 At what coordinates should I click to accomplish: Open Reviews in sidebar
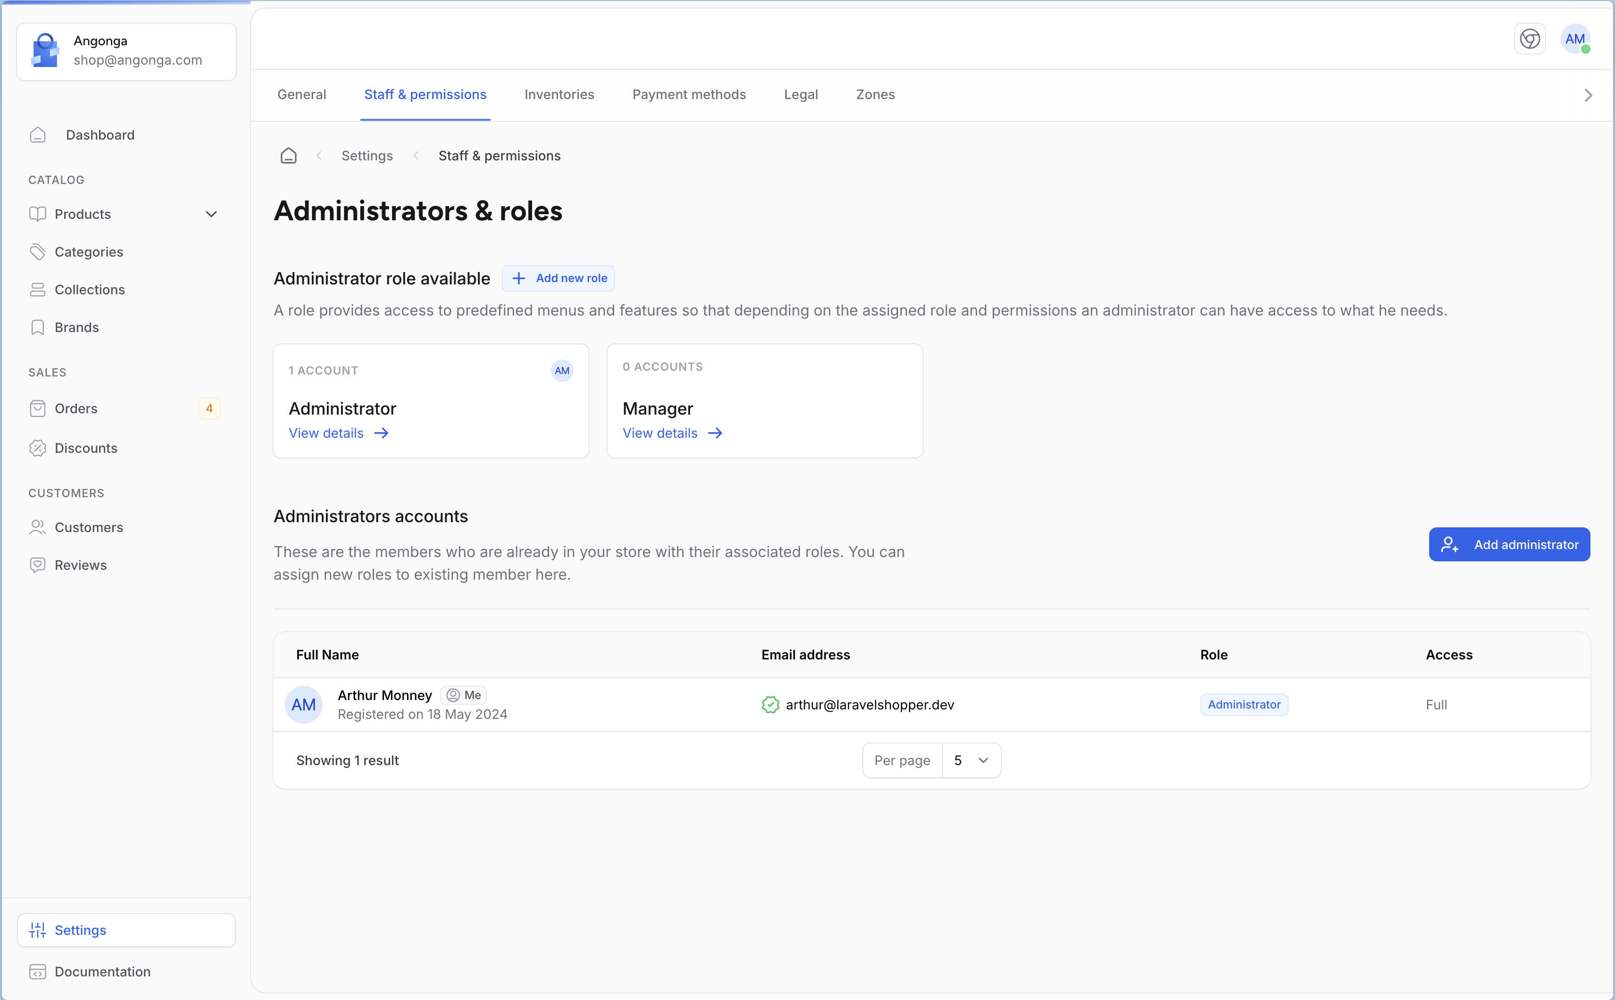click(80, 565)
